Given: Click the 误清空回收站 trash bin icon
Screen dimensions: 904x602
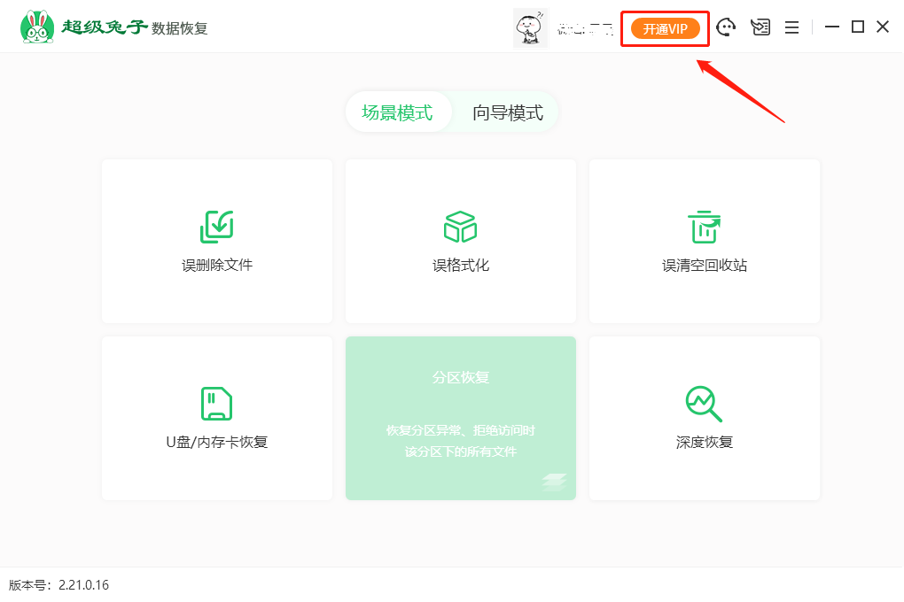Looking at the screenshot, I should tap(704, 227).
